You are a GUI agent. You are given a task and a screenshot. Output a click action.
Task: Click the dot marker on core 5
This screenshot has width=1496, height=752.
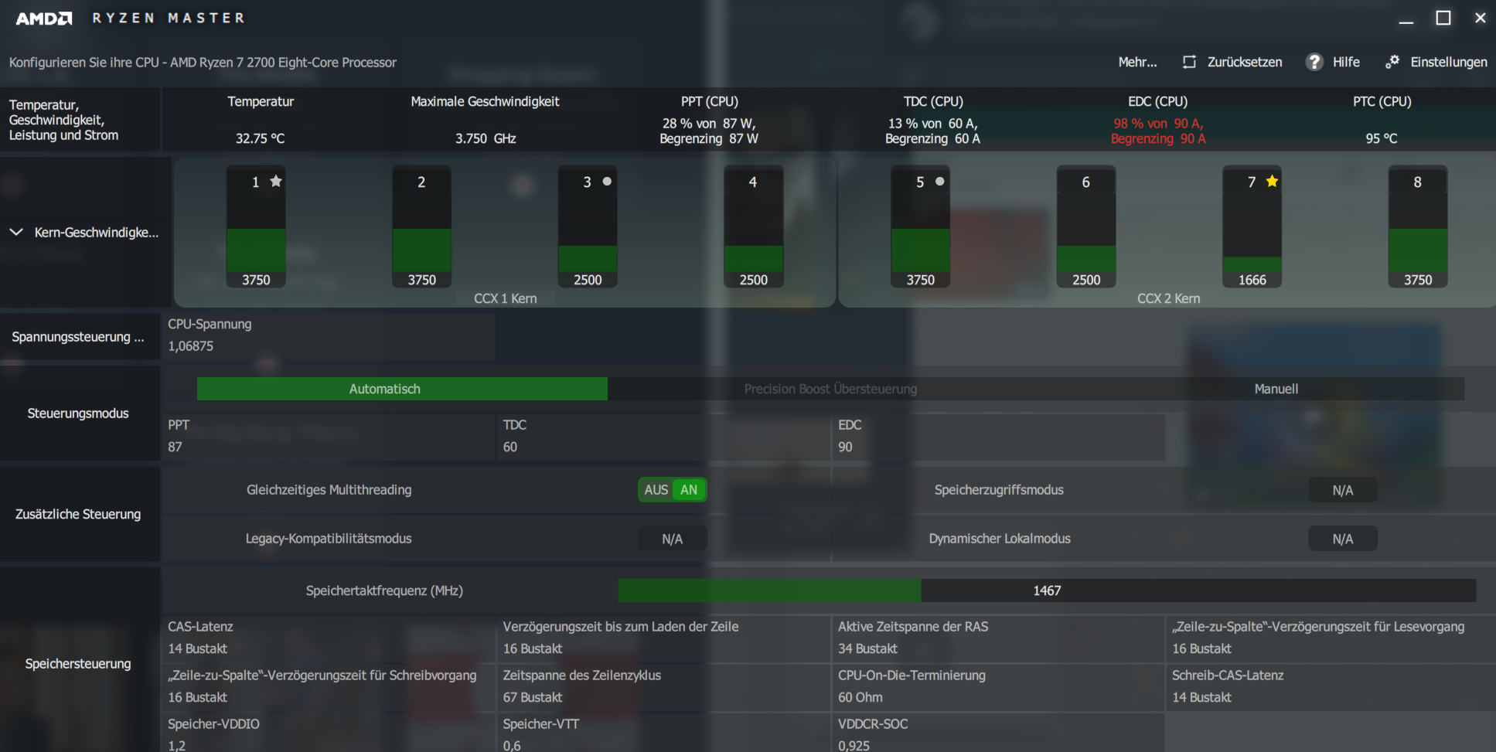point(939,181)
